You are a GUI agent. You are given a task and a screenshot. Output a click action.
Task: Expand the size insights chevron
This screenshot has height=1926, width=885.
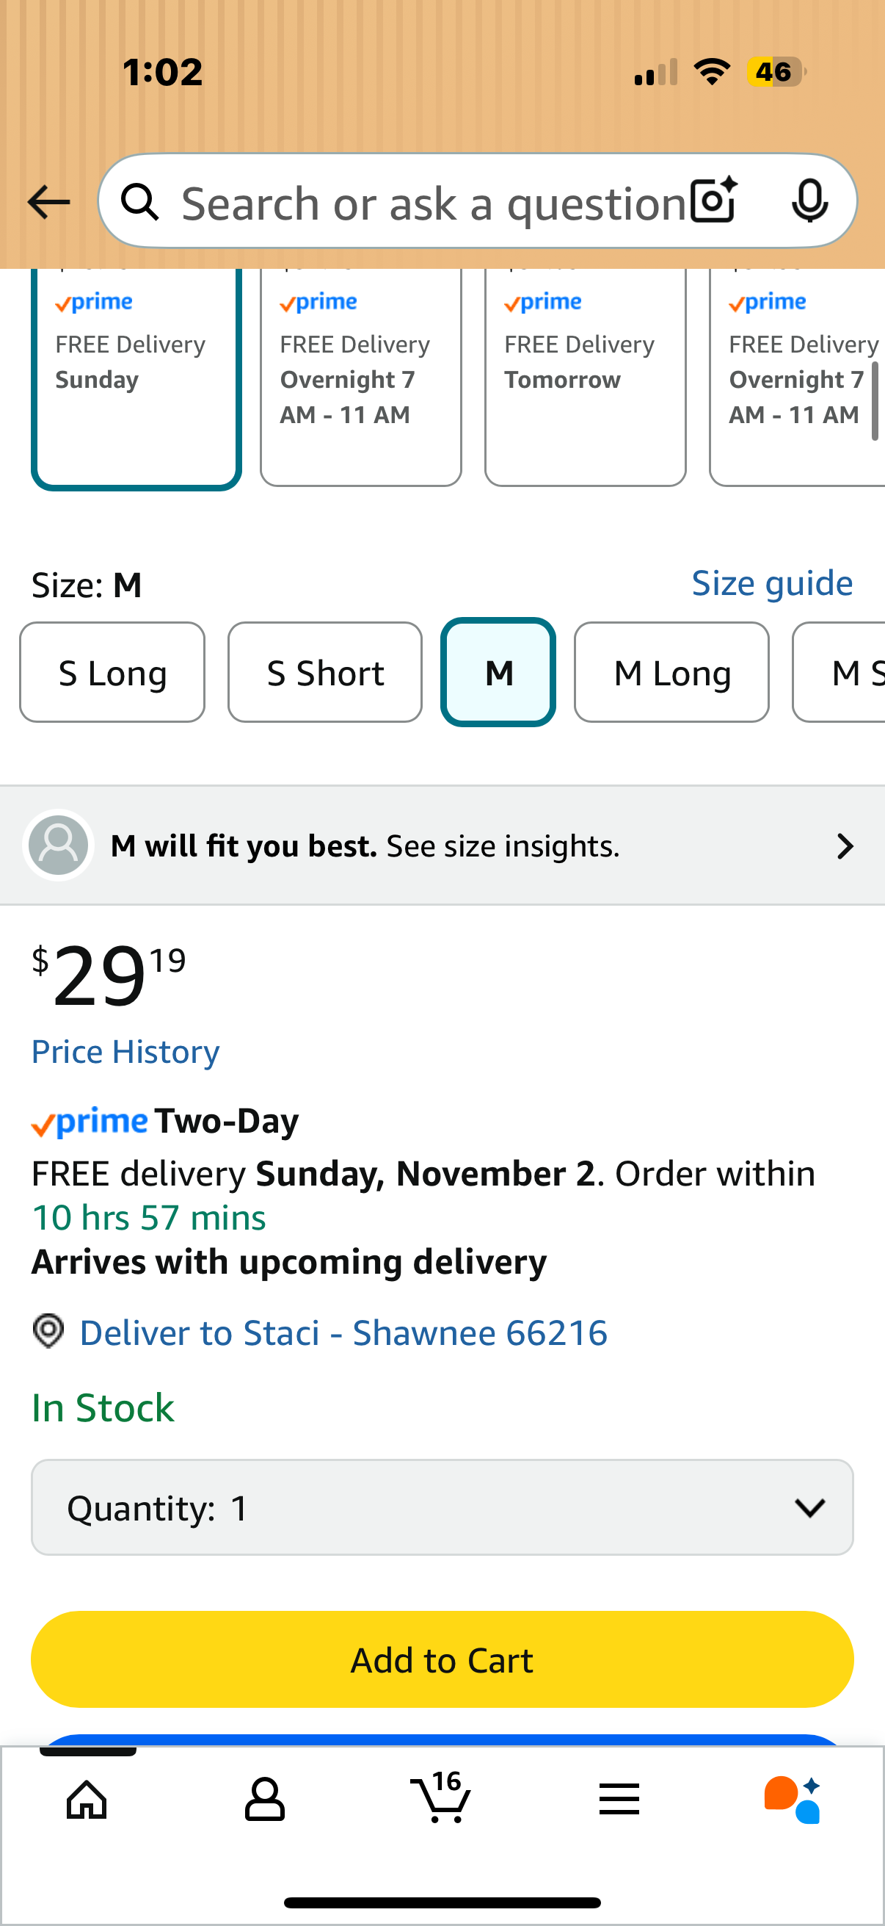click(x=845, y=846)
